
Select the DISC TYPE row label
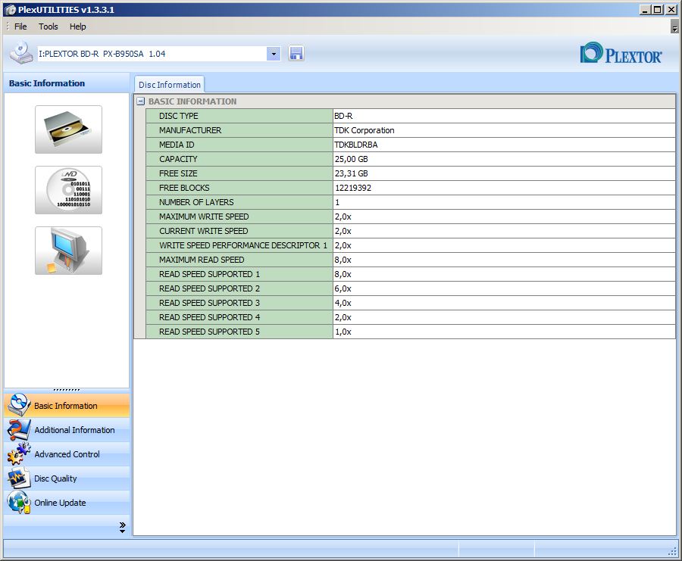click(x=178, y=116)
